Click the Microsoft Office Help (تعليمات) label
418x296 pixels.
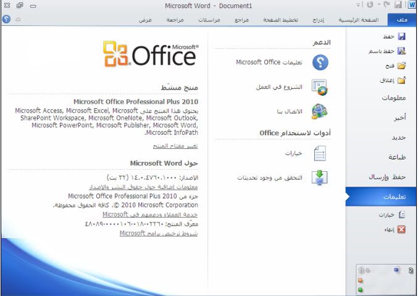pyautogui.click(x=269, y=62)
